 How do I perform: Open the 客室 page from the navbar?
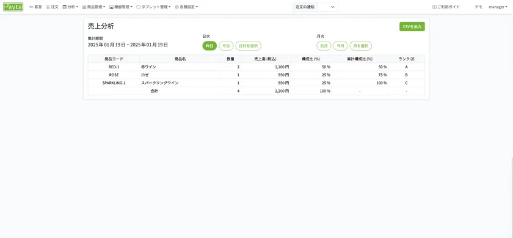[35, 7]
